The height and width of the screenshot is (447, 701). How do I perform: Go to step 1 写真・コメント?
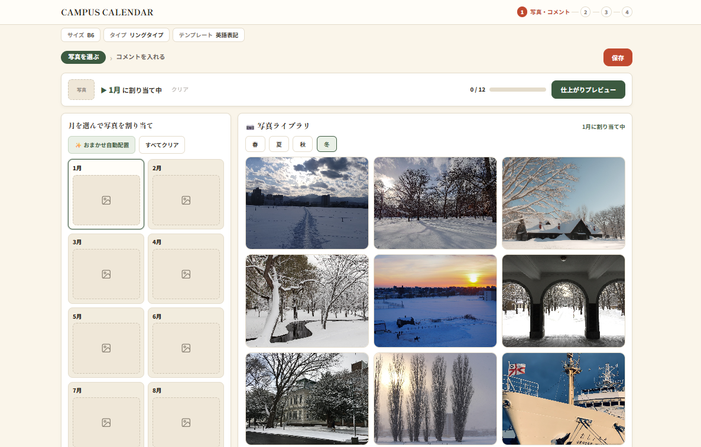543,12
